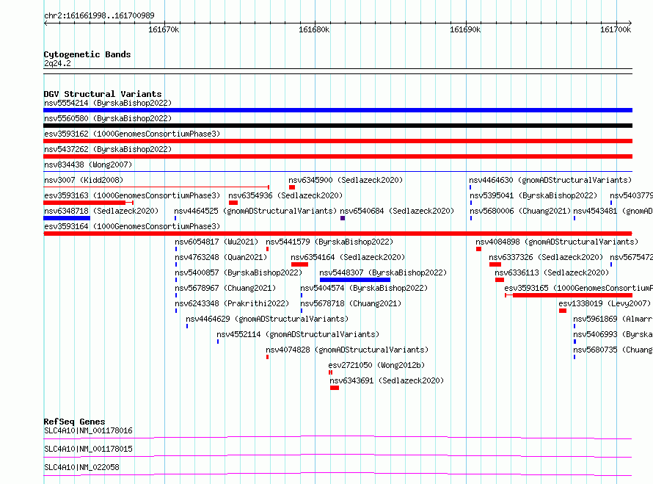Click nsv4074828 (gnomADStructuralVariants) label

click(347, 350)
